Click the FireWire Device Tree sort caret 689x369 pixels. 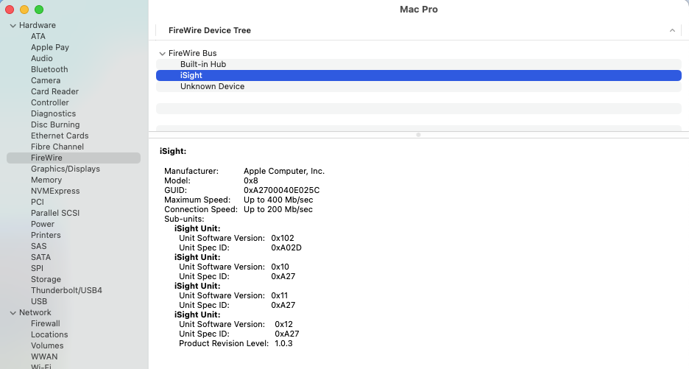click(672, 30)
